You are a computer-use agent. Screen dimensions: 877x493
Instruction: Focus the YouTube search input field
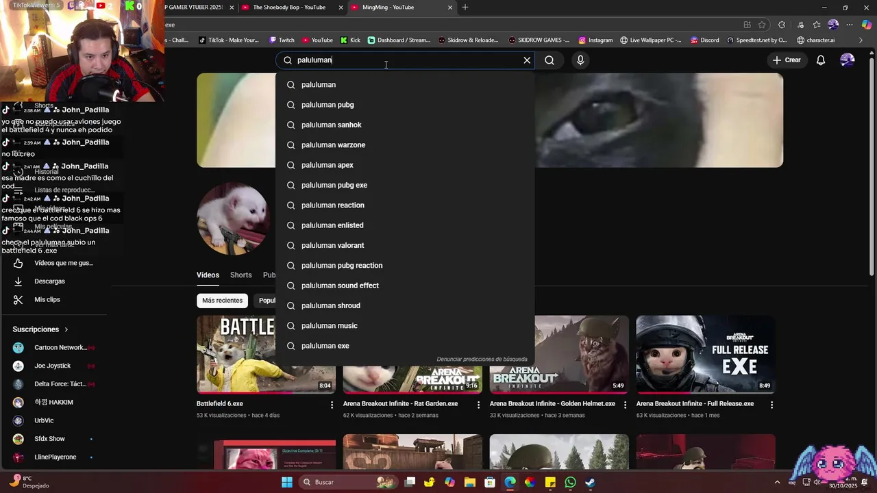coord(404,60)
